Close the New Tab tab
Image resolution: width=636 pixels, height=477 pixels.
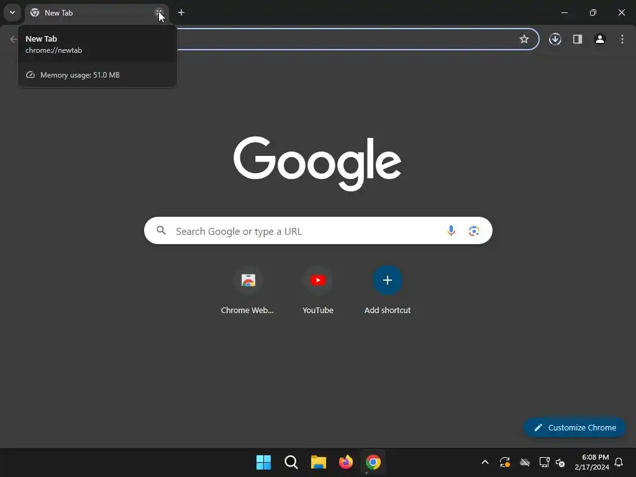[x=159, y=13]
